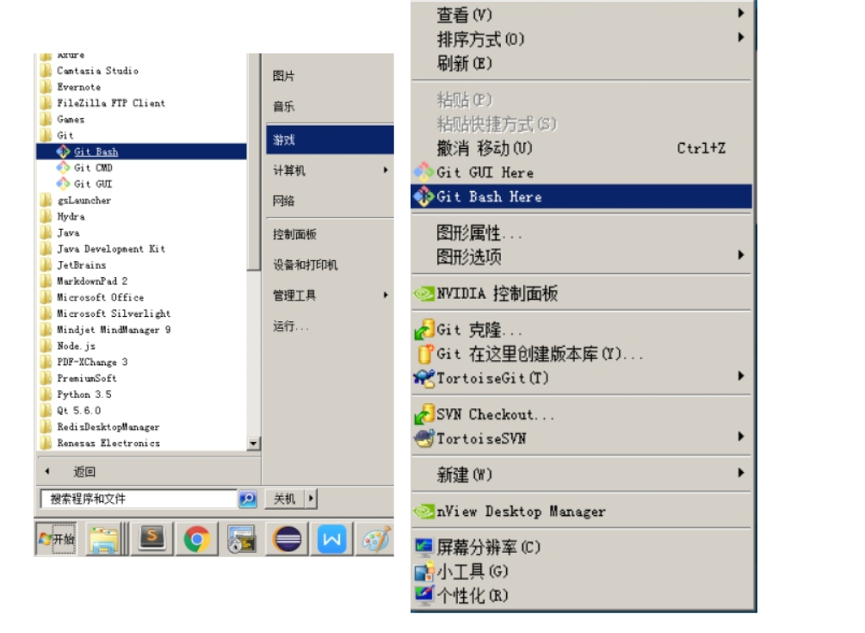The image size is (865, 633).
Task: Open nView Desktop Manager entry
Action: [581, 511]
